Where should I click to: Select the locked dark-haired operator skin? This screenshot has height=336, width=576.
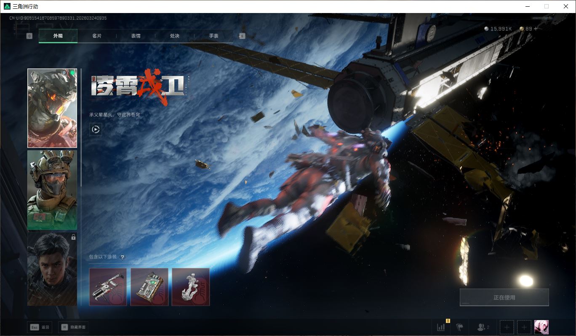[x=52, y=269]
